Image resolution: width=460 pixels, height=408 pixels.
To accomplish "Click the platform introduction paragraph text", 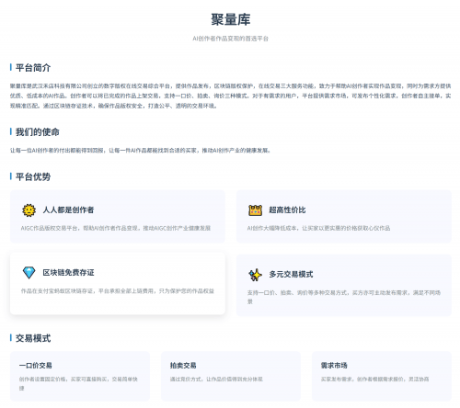I will [231, 96].
